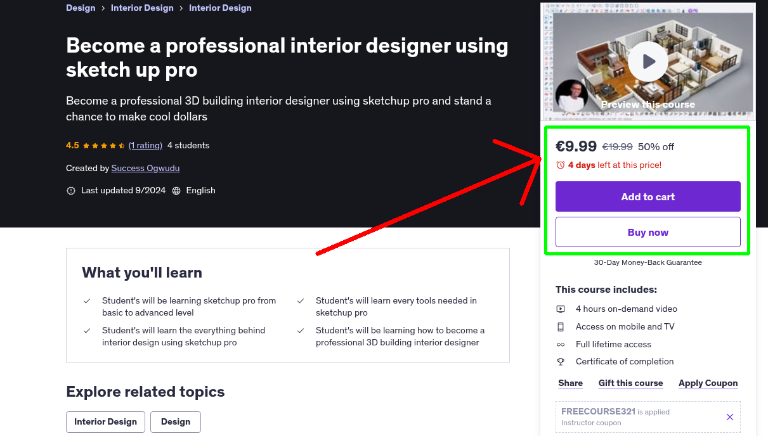Click the What you'll learn heading

pyautogui.click(x=142, y=273)
